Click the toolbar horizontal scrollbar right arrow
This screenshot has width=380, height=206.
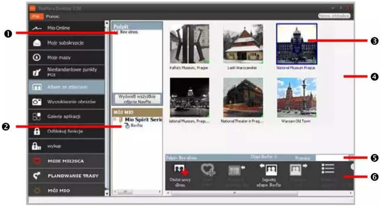tap(351, 193)
